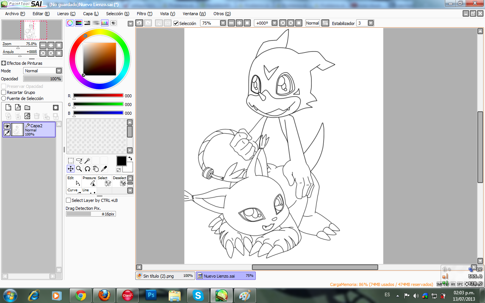The width and height of the screenshot is (485, 303).
Task: Expand the Efectos de Pinturas section
Action: coord(4,63)
